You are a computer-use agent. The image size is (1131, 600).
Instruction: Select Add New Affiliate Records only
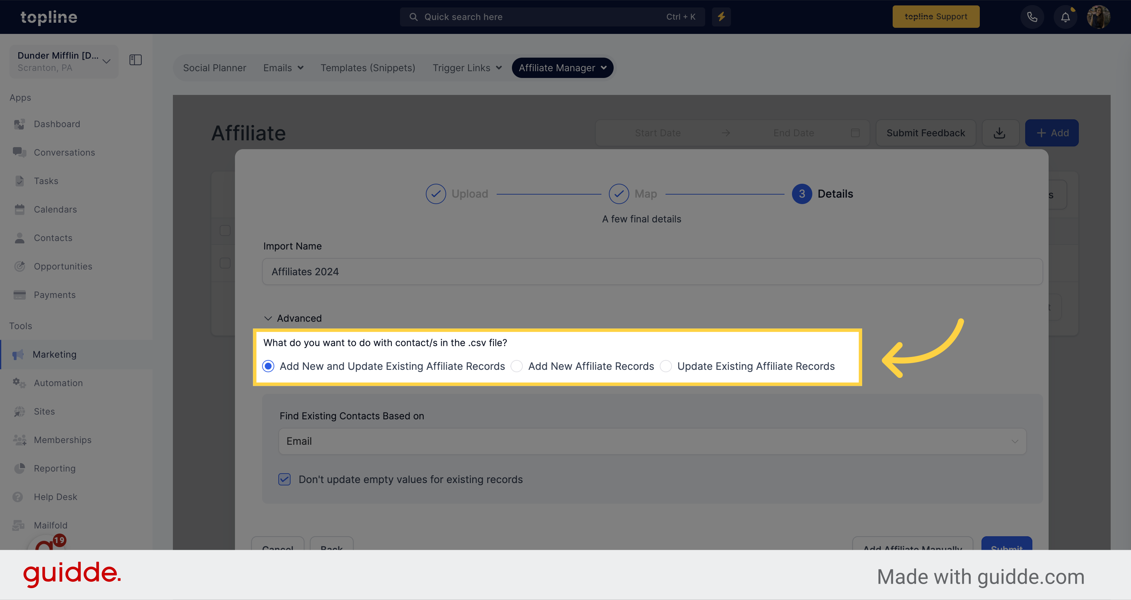(x=517, y=366)
